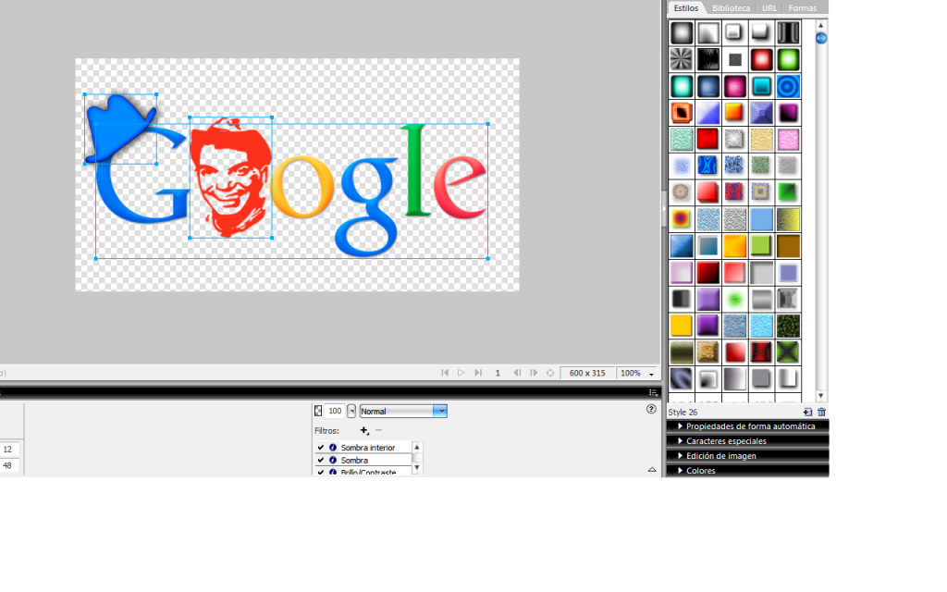
Task: Open the Properties panel options menu
Action: 653,392
